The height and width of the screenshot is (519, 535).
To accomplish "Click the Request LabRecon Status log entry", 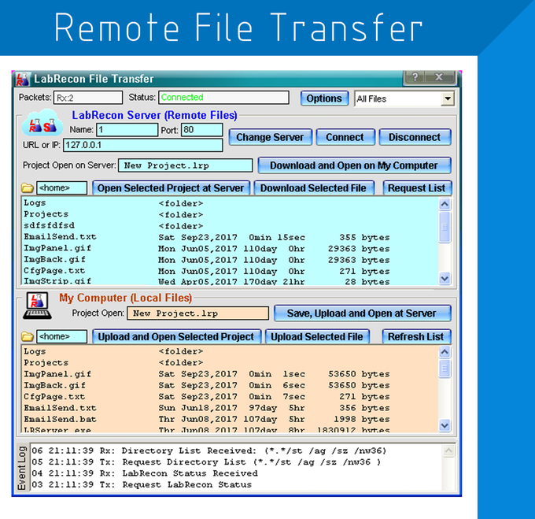I will pyautogui.click(x=142, y=484).
